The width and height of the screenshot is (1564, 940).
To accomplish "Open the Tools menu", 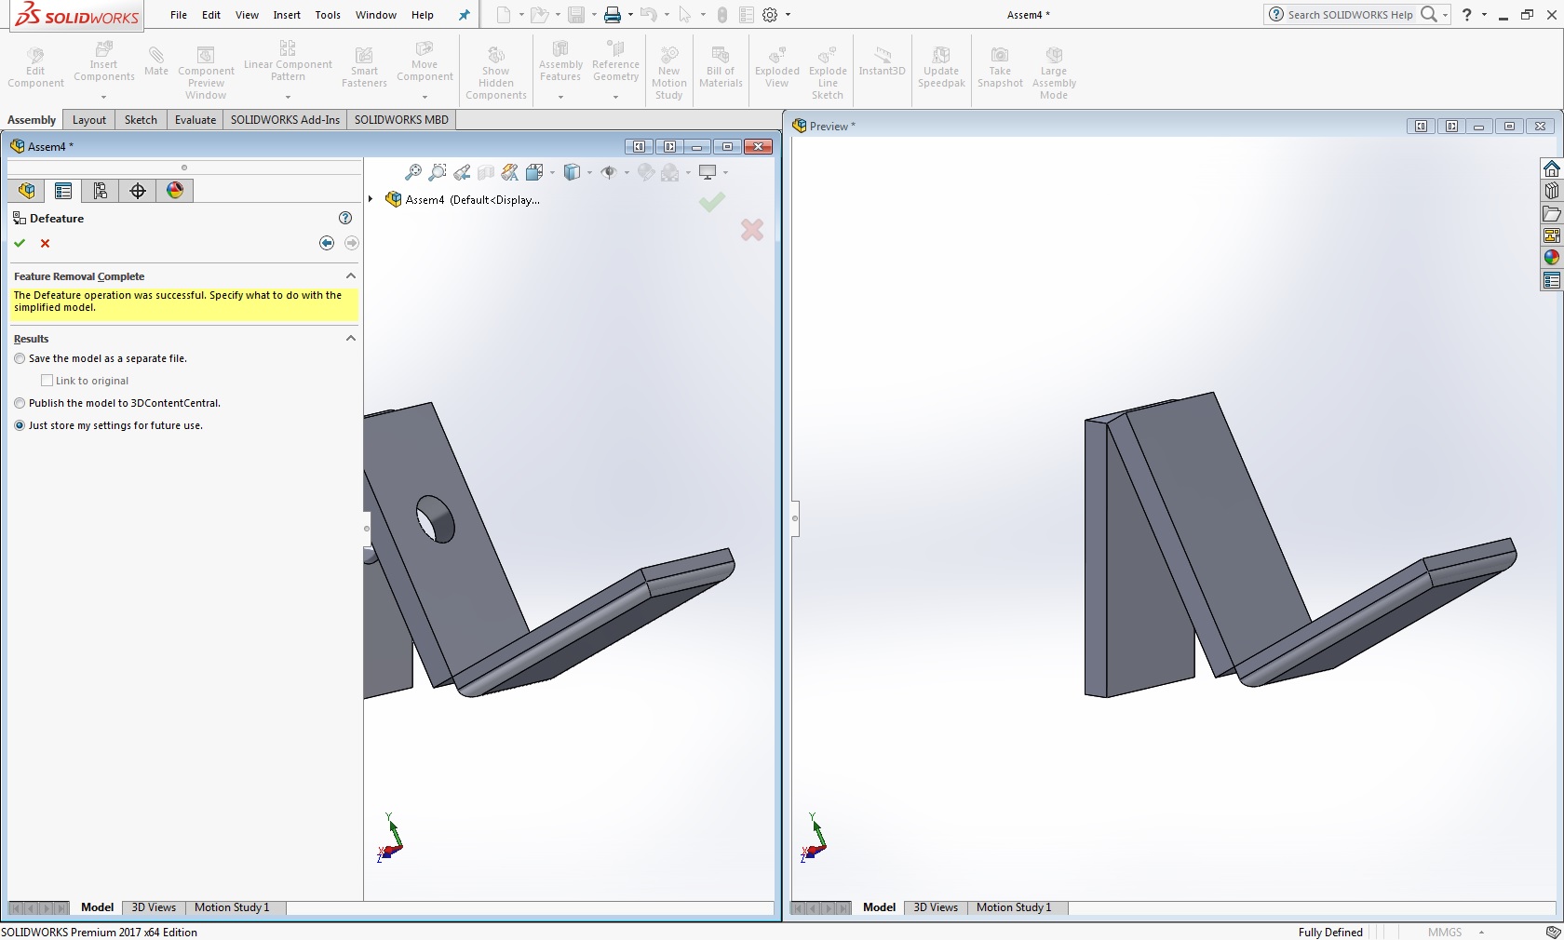I will [328, 15].
